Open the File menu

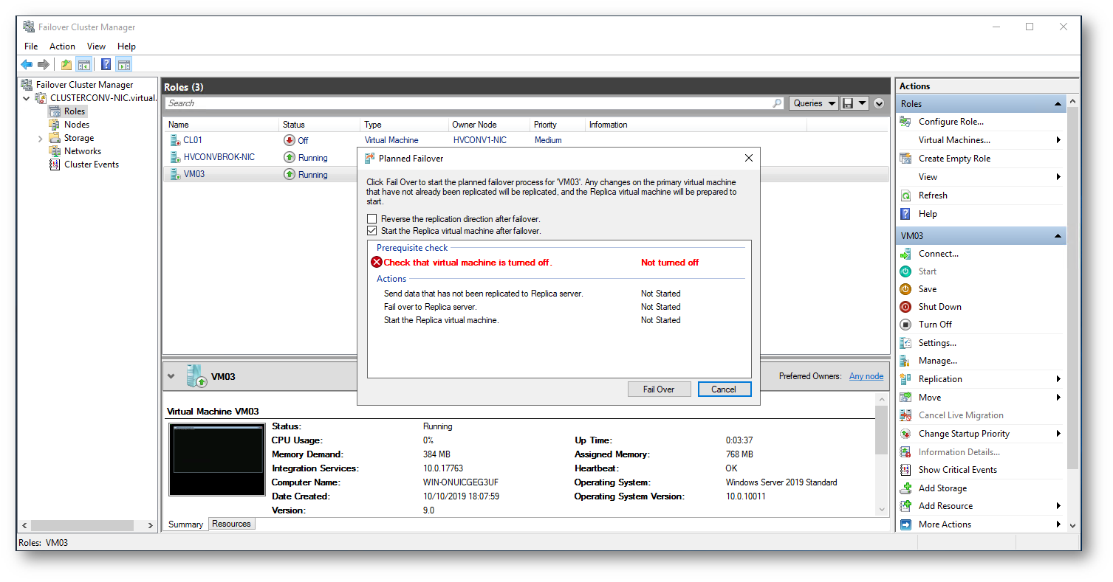(31, 46)
